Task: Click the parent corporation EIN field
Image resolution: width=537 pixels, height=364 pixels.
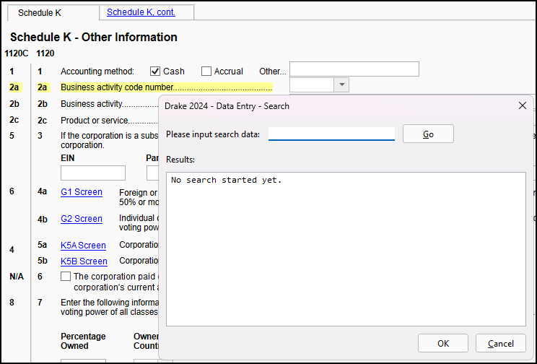Action: coord(93,173)
